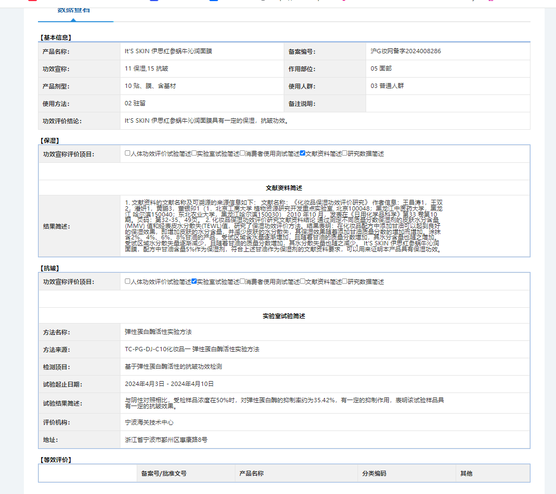Image resolution: width=556 pixels, height=494 pixels.
Task: Click the 评价机构 value 宁波海关技术中心
Action: pyautogui.click(x=149, y=422)
